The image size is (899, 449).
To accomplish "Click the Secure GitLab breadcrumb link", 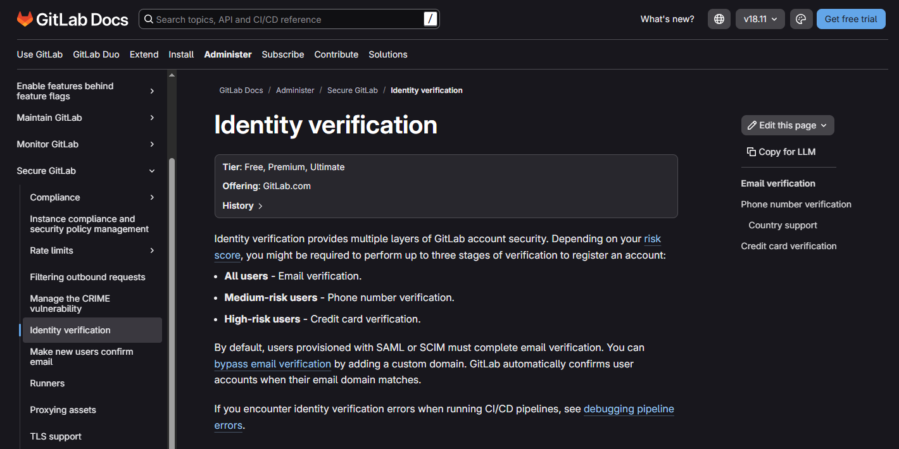I will (353, 90).
